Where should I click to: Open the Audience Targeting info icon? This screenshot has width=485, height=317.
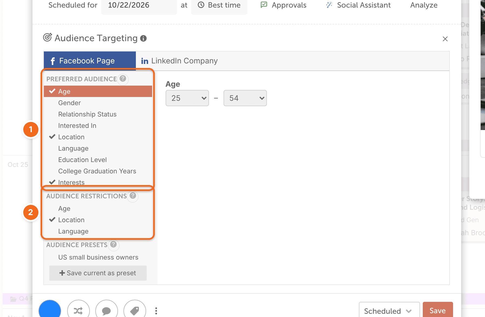point(143,38)
